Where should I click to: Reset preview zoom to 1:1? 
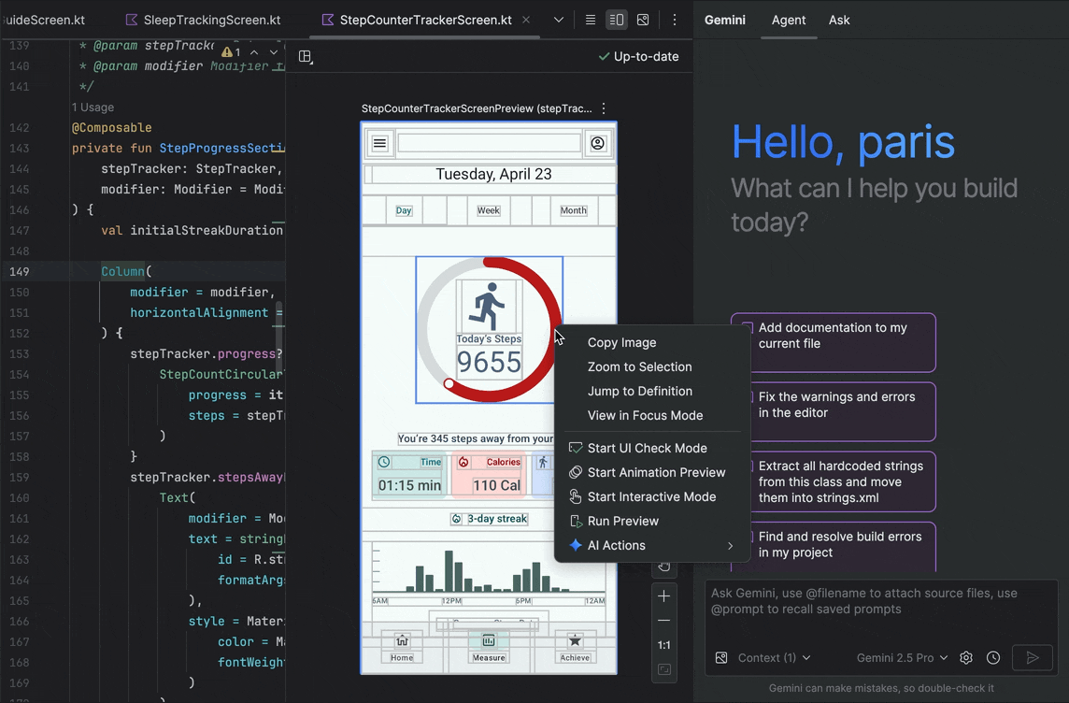coord(664,644)
